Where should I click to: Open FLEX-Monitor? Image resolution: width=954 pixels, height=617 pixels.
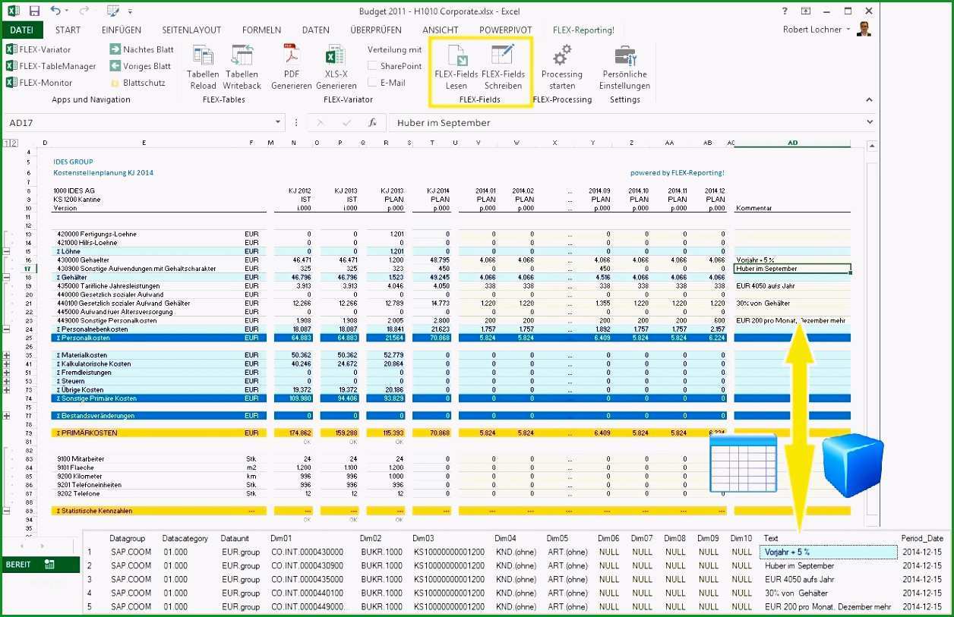coord(39,83)
